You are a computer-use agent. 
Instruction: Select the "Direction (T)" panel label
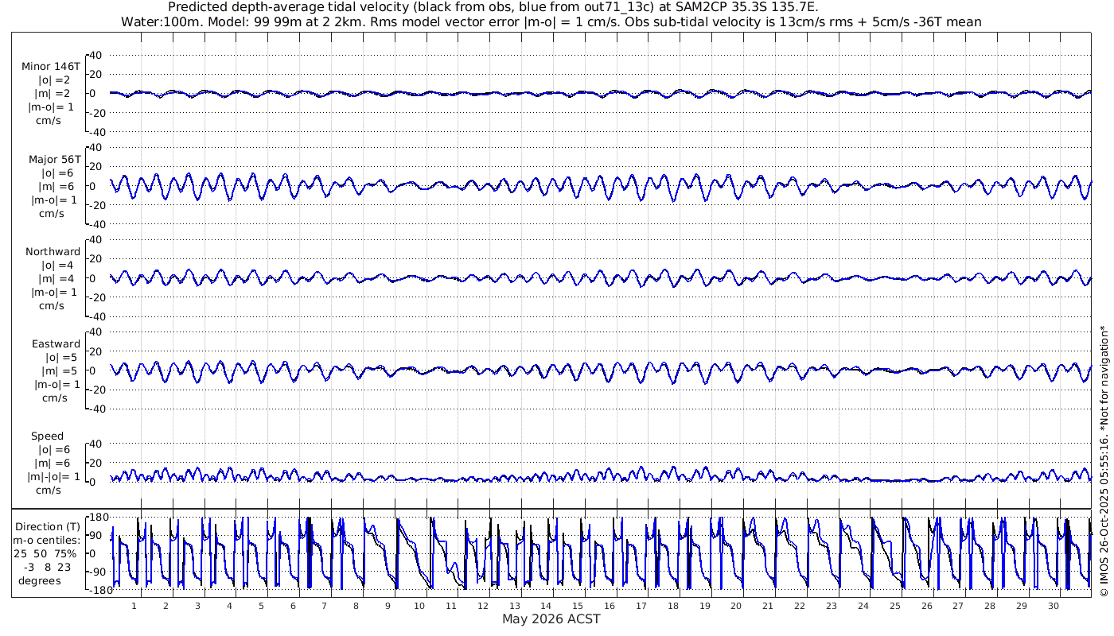49,526
